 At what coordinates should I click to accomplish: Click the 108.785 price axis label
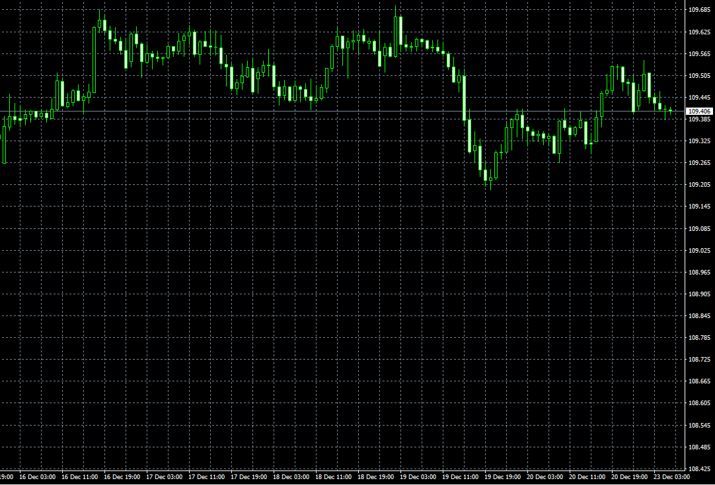[699, 338]
